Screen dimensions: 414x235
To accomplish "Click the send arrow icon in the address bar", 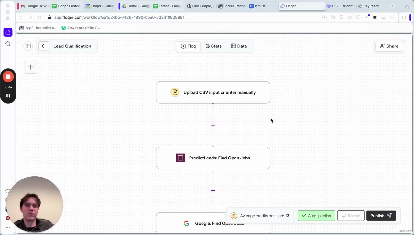I will tap(350, 17).
